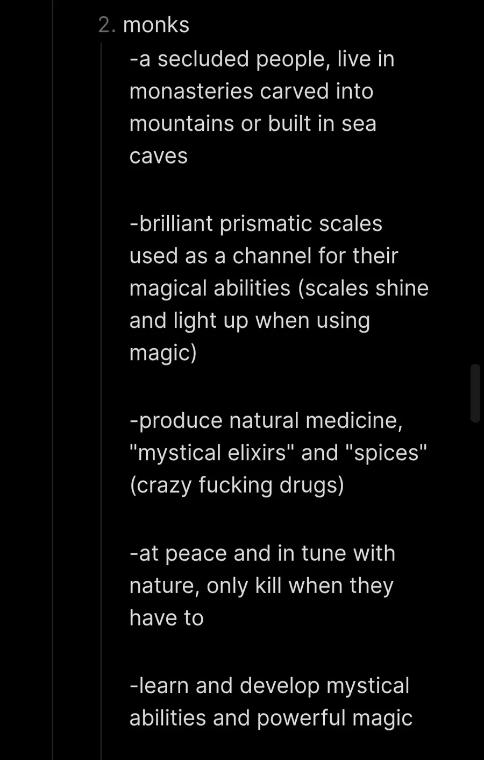Click the single word "caves"
Viewport: 484px width, 760px height.
pos(159,157)
